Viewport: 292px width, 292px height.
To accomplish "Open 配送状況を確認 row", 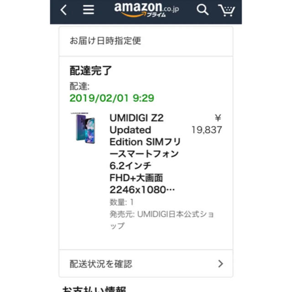I will [x=146, y=264].
